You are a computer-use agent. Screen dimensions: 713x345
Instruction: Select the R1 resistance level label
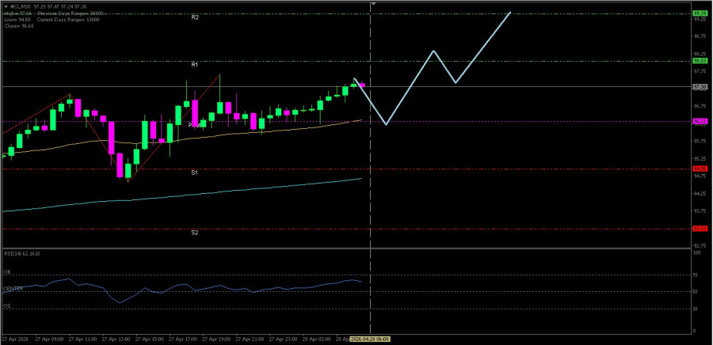194,64
